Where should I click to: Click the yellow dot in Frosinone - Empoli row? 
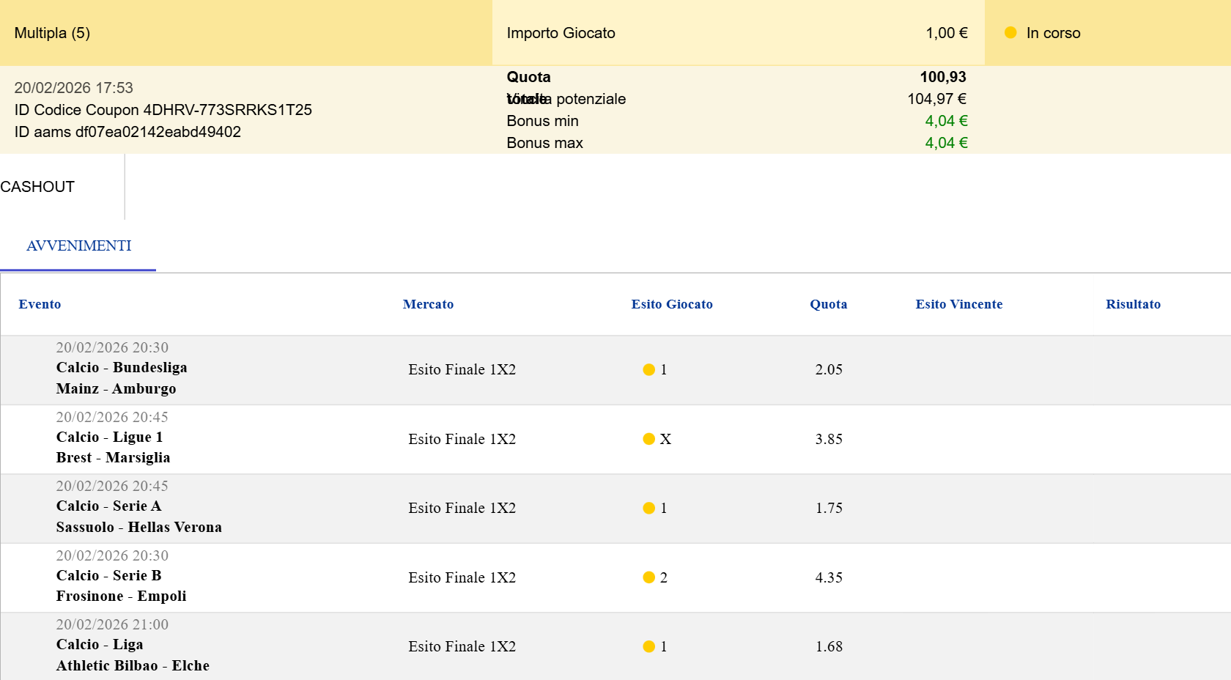pyautogui.click(x=648, y=577)
